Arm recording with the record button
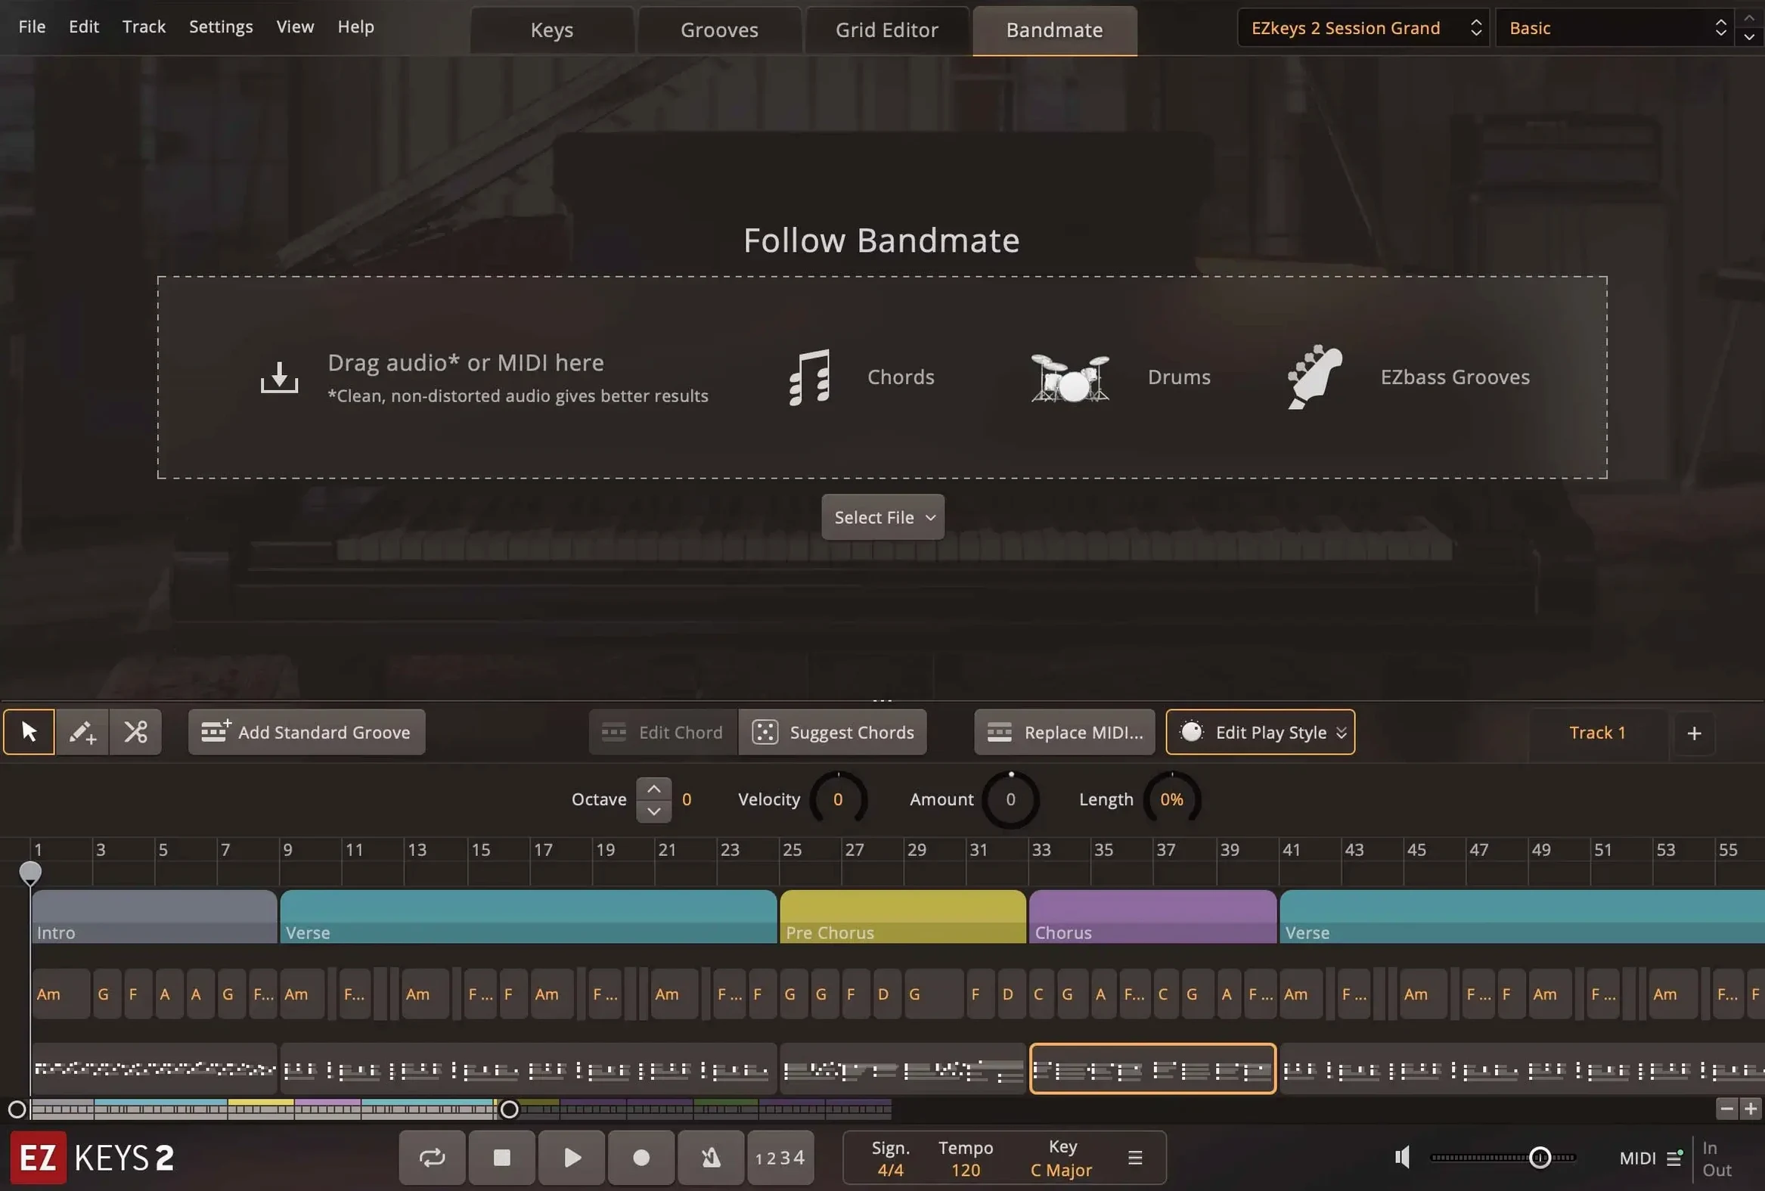The image size is (1765, 1191). point(641,1158)
